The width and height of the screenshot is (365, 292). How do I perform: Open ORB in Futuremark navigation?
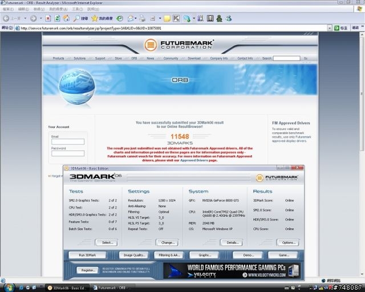pos(134,58)
